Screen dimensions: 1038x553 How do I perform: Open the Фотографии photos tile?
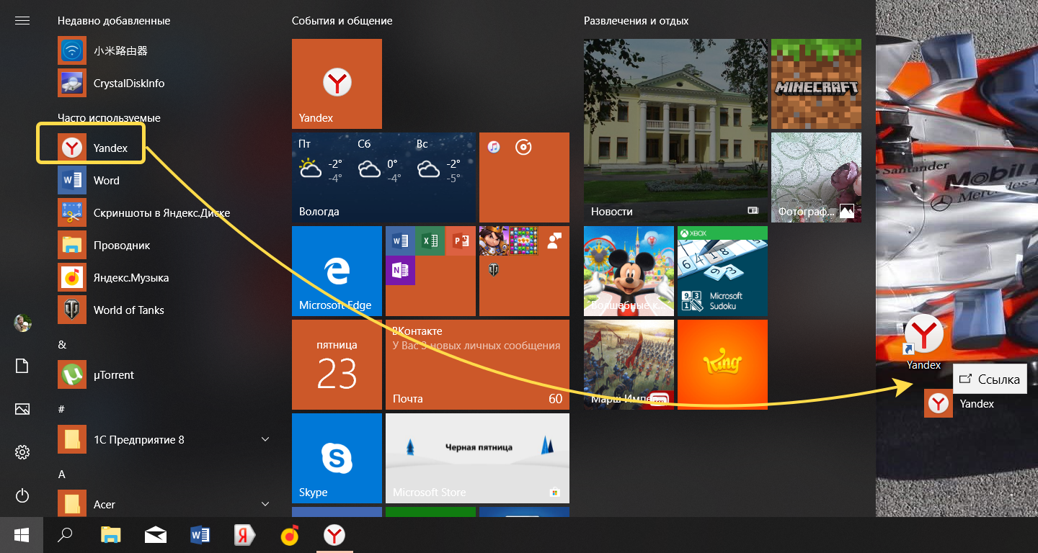[x=816, y=177]
